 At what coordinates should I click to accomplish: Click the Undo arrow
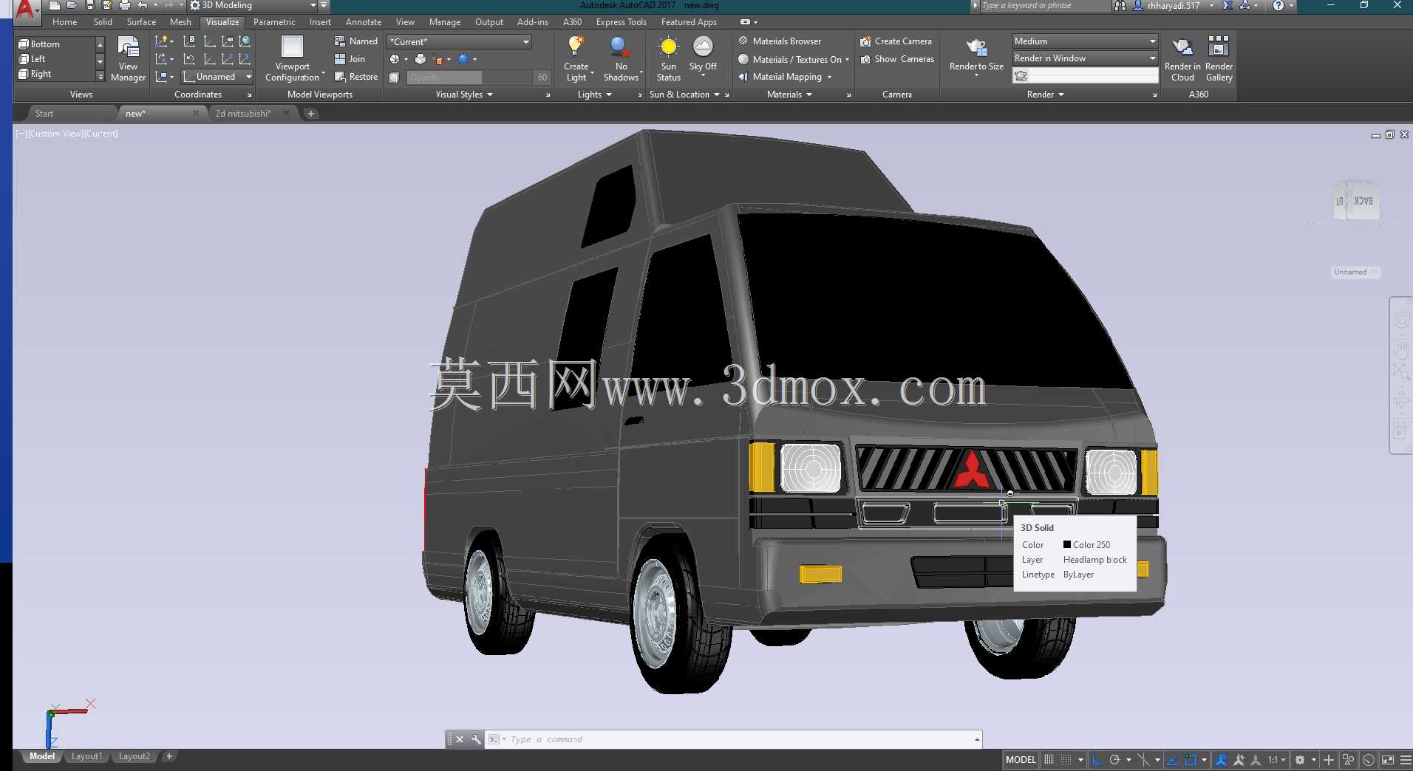point(143,5)
